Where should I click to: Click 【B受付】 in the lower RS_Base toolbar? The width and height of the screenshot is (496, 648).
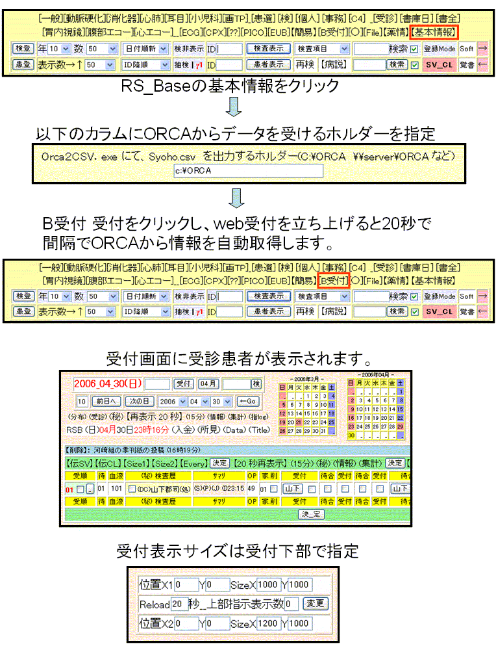pyautogui.click(x=334, y=281)
